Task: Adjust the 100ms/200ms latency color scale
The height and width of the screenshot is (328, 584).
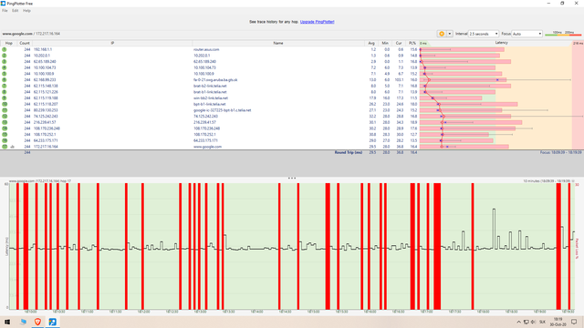Action: [x=563, y=34]
